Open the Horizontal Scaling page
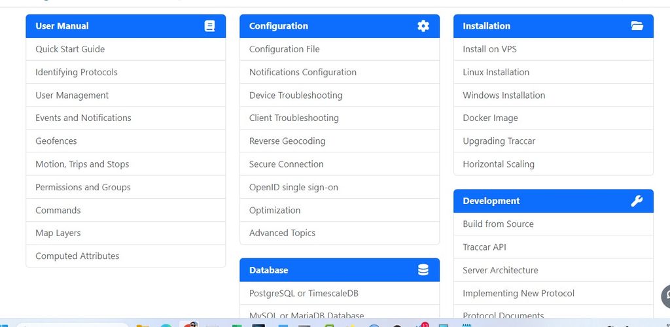Viewport: 670px width, 327px height. (554, 164)
